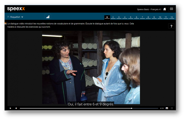Mute the video volume
This screenshot has width=185, height=120.
click(x=16, y=108)
